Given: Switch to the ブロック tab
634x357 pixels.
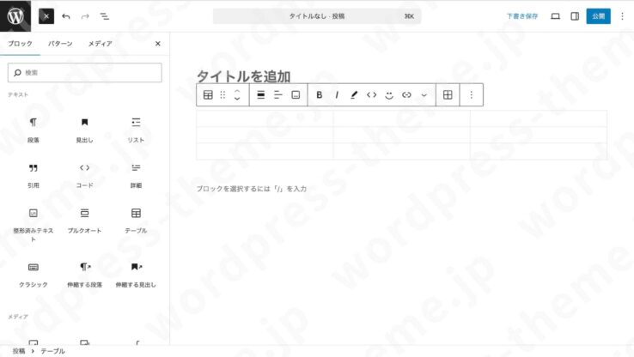Looking at the screenshot, I should pos(20,44).
